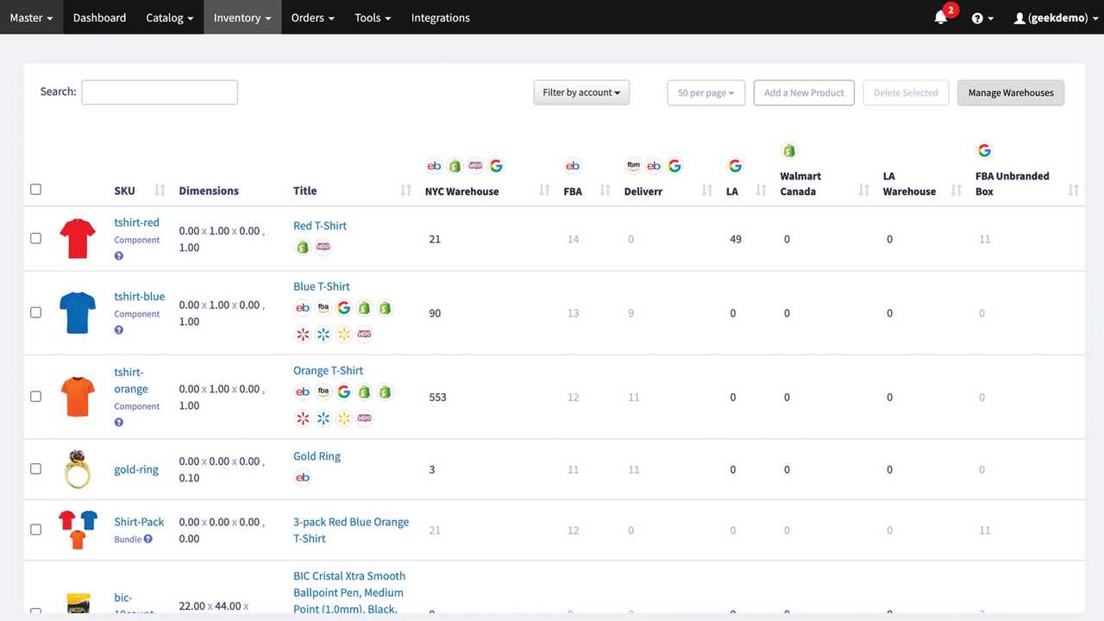This screenshot has height=621, width=1104.
Task: Click the Shopify icon under Red T-Shirt
Action: (x=303, y=248)
